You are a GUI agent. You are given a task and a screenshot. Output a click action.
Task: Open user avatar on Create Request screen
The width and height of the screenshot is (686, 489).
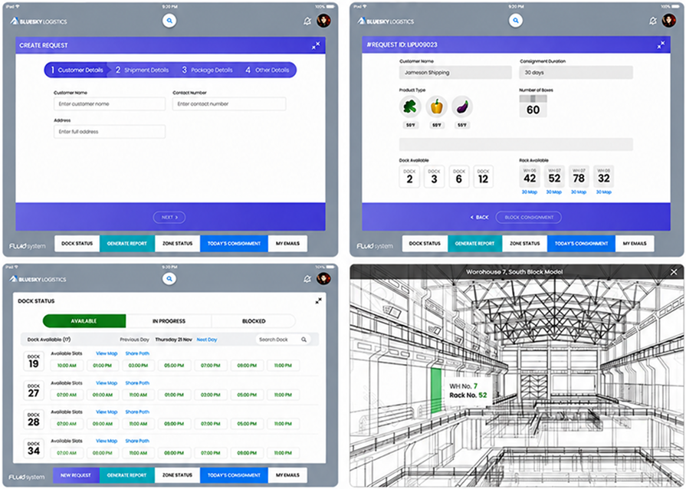(x=323, y=21)
